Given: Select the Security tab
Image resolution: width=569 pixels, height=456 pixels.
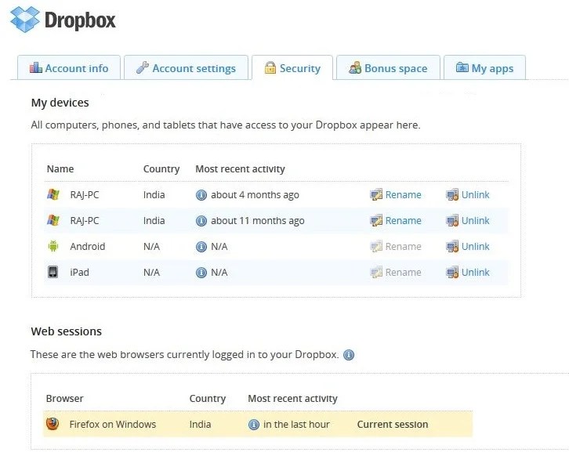Looking at the screenshot, I should click(292, 68).
